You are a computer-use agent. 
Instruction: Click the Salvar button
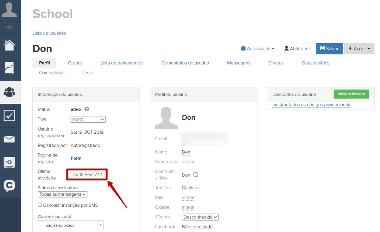click(329, 49)
